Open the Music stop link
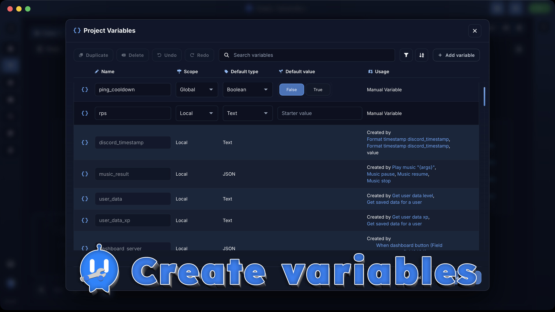This screenshot has height=312, width=555. click(x=379, y=181)
